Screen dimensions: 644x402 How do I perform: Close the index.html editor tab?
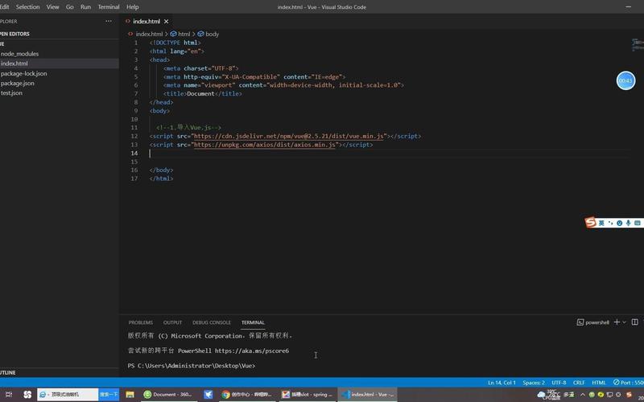(x=166, y=22)
